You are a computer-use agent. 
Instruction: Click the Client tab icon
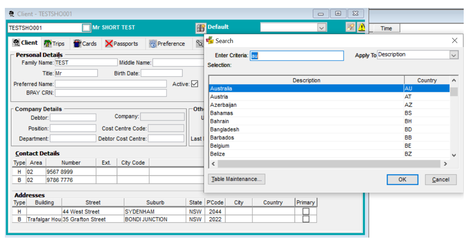(16, 43)
